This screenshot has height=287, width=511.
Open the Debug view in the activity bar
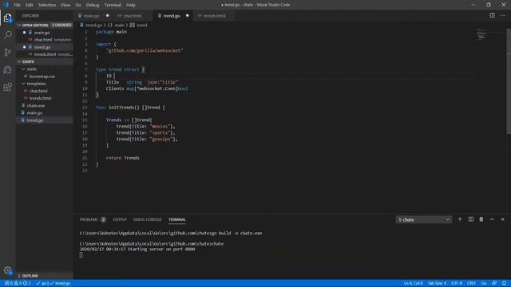[x=7, y=69]
